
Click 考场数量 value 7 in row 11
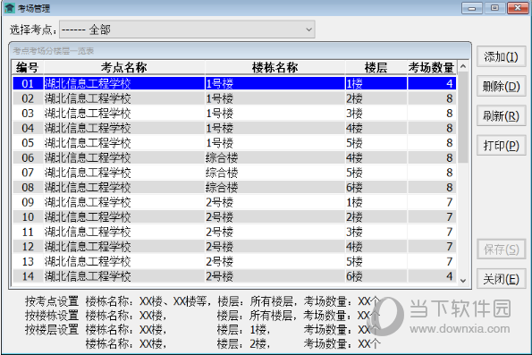pos(432,232)
